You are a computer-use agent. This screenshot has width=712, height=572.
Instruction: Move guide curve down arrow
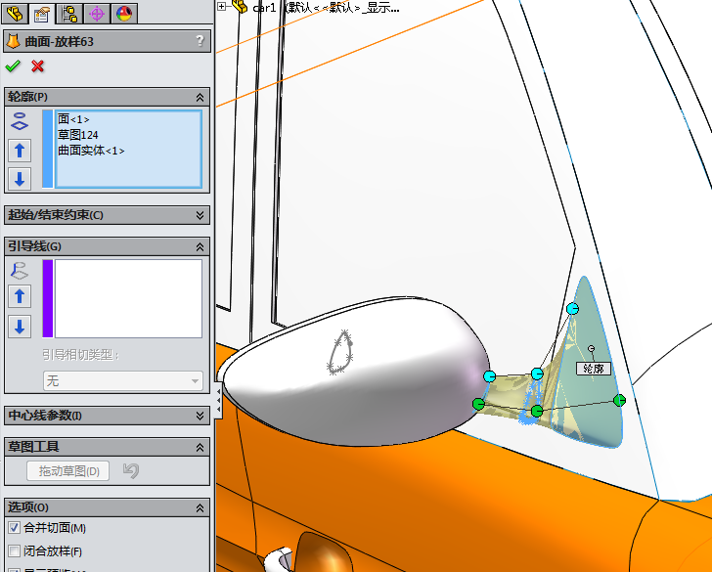point(20,327)
